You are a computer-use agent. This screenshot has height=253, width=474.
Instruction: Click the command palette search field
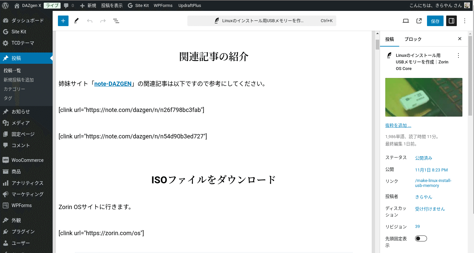point(261,20)
